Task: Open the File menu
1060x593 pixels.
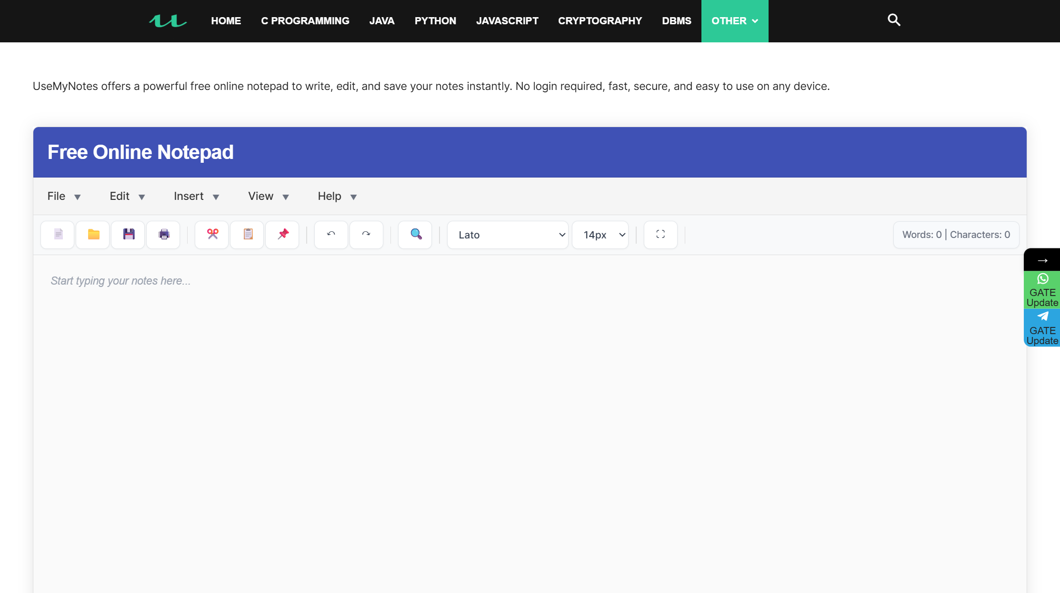Action: [x=64, y=196]
